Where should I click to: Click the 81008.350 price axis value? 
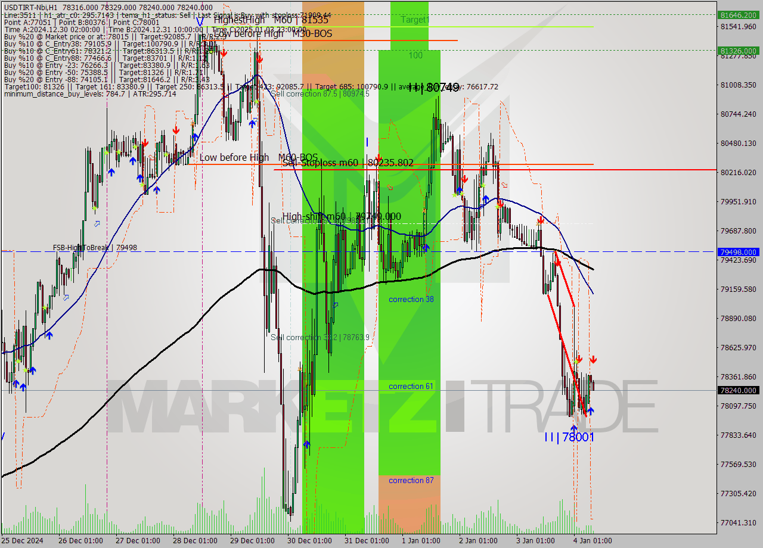(739, 85)
